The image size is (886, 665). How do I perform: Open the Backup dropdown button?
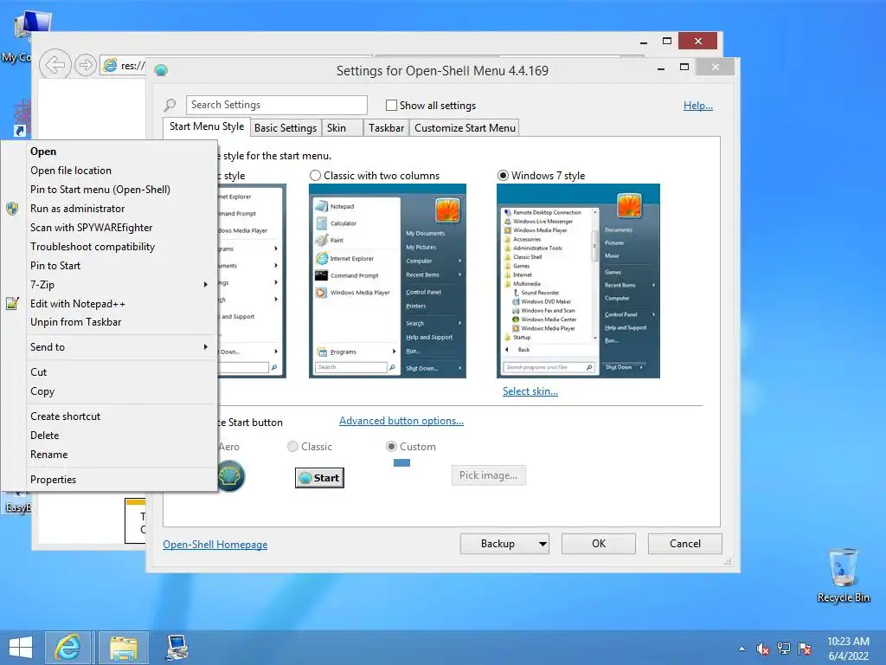(x=504, y=544)
